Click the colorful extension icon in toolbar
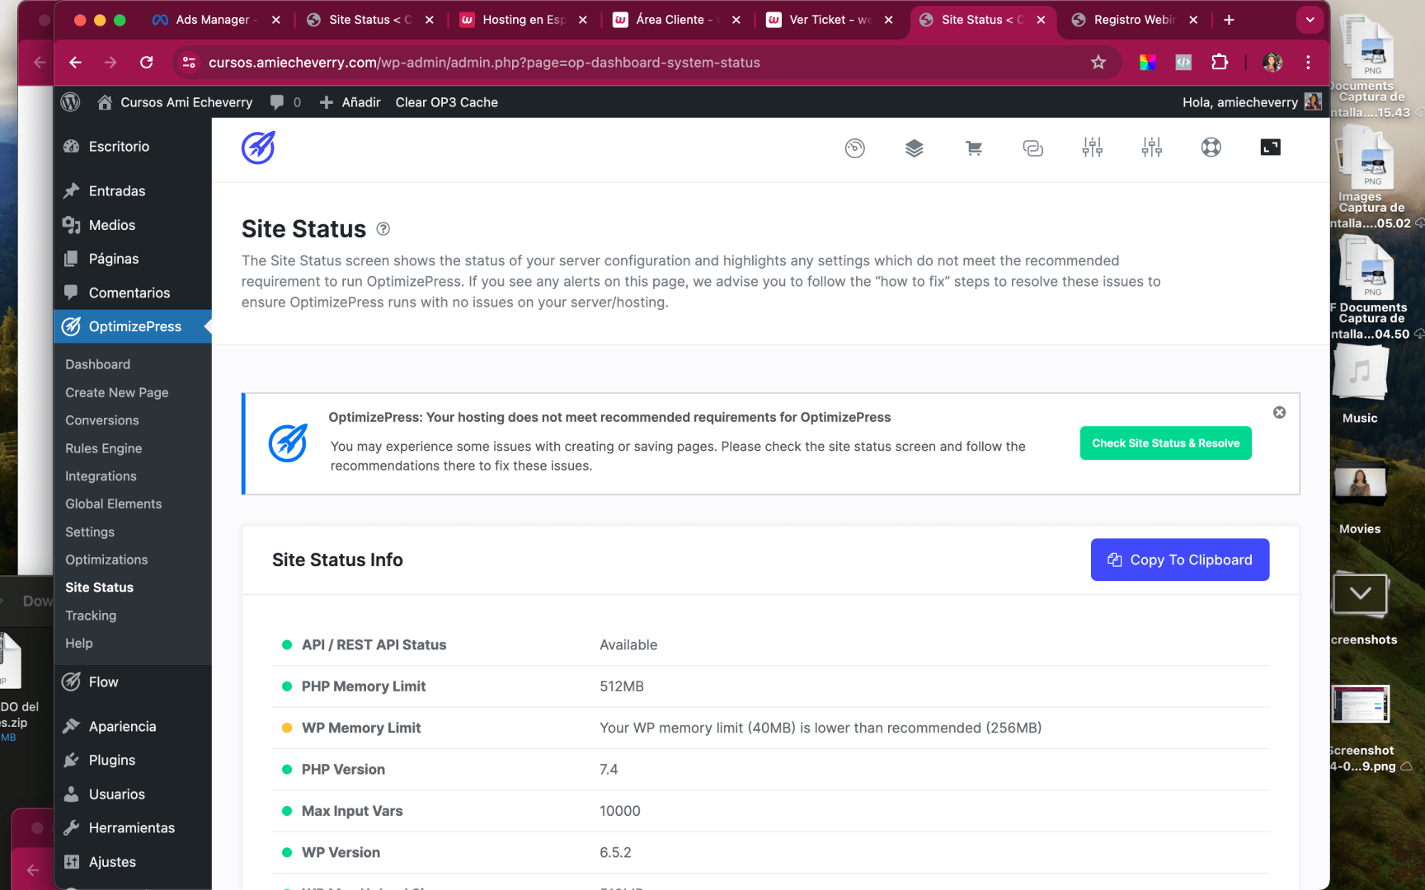Image resolution: width=1425 pixels, height=890 pixels. (1147, 63)
